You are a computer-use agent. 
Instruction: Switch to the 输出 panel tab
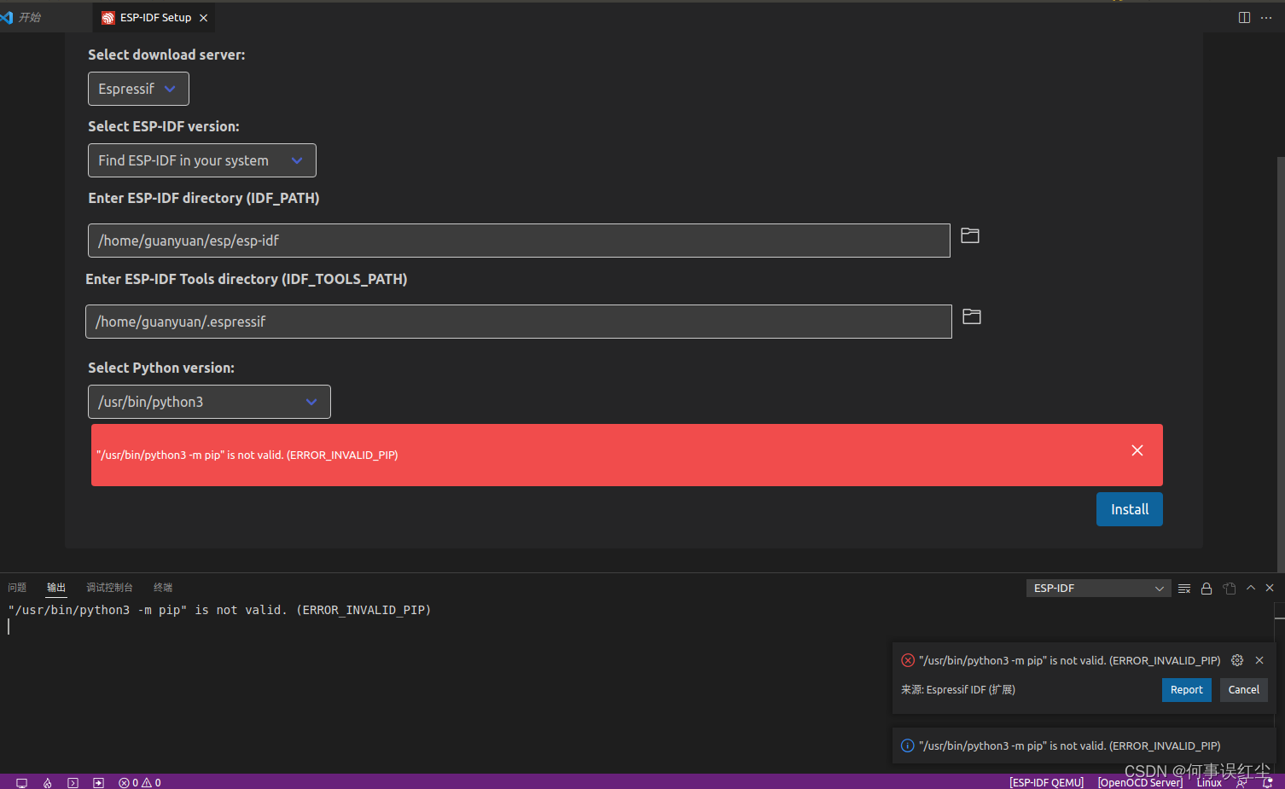pyautogui.click(x=56, y=588)
